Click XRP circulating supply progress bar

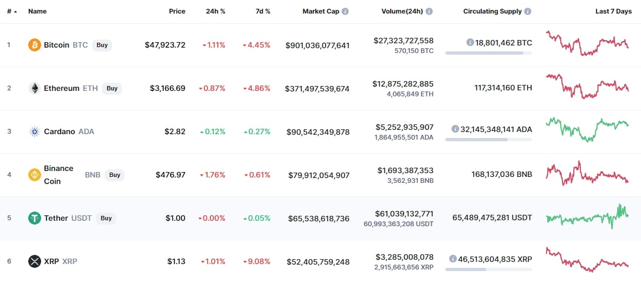point(489,269)
